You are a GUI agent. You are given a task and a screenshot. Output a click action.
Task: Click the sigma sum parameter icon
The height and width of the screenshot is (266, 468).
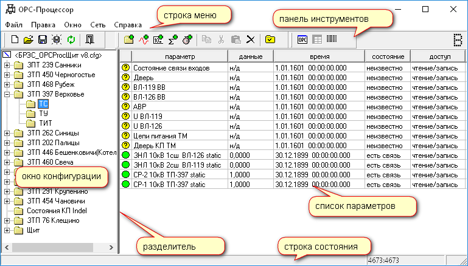pyautogui.click(x=173, y=40)
